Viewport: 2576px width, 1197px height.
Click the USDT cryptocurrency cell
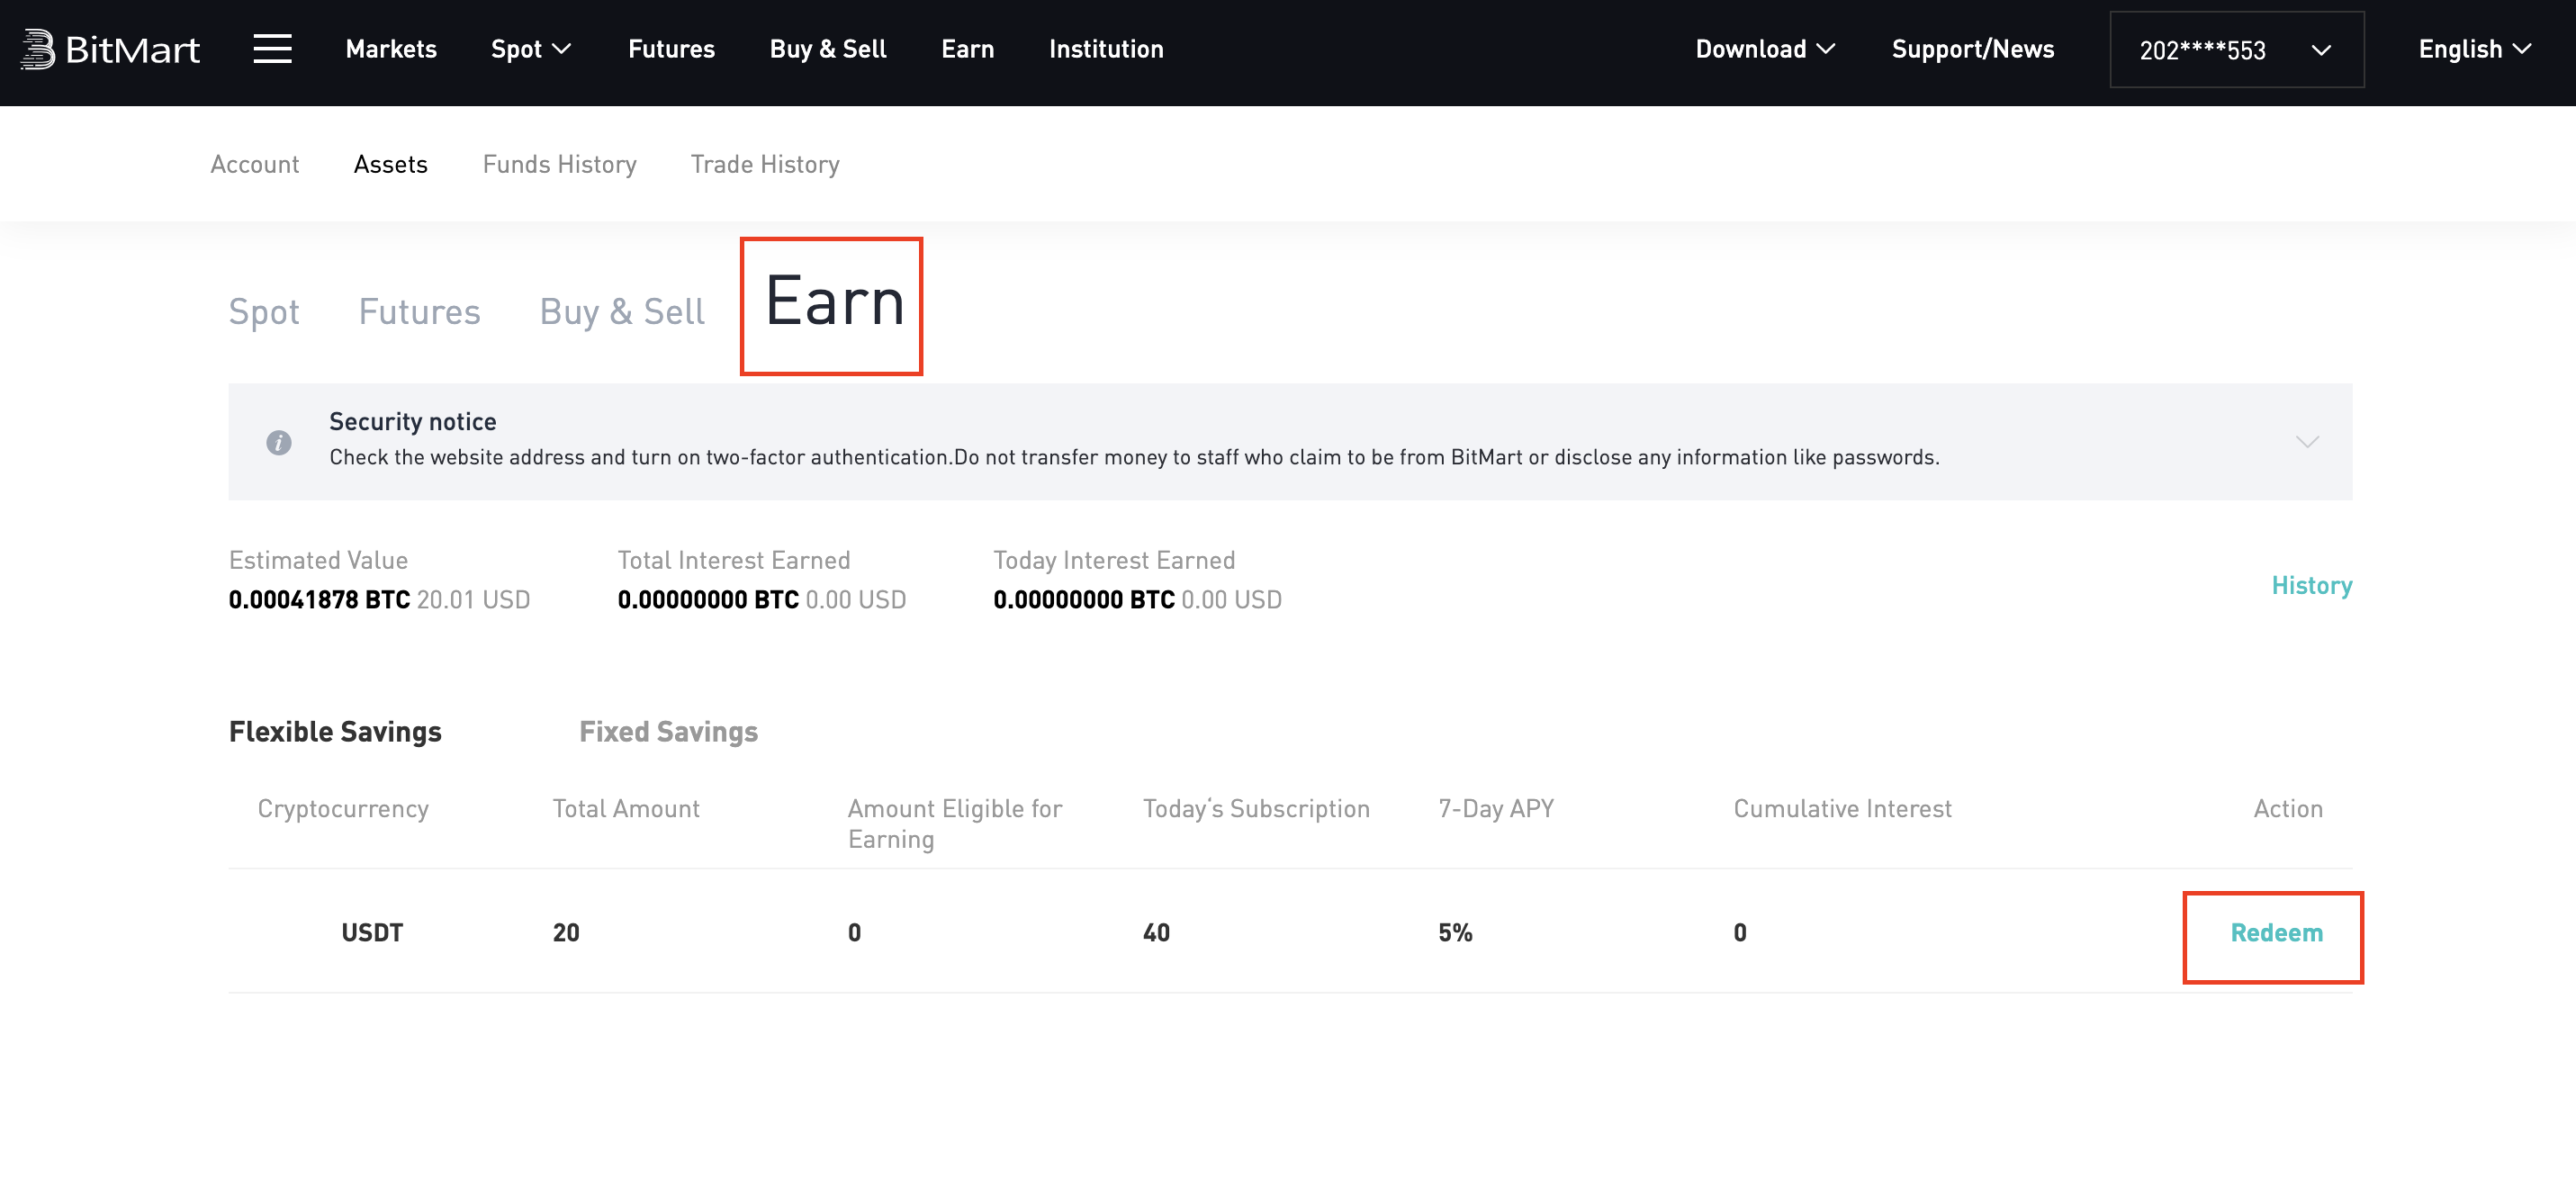372,933
